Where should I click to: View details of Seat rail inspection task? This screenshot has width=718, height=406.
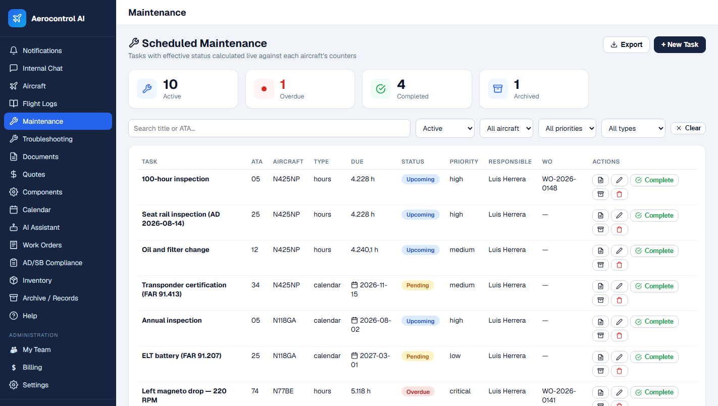coord(600,216)
